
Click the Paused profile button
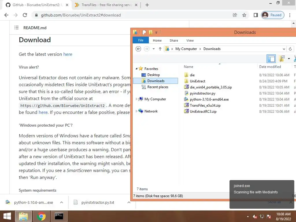273,15
